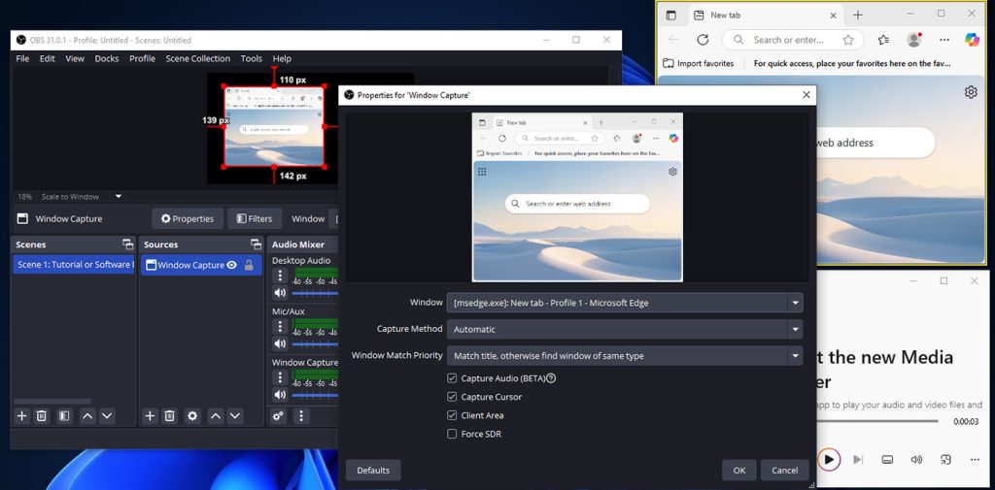Cancel the Properties dialog
The image size is (995, 490).
785,471
